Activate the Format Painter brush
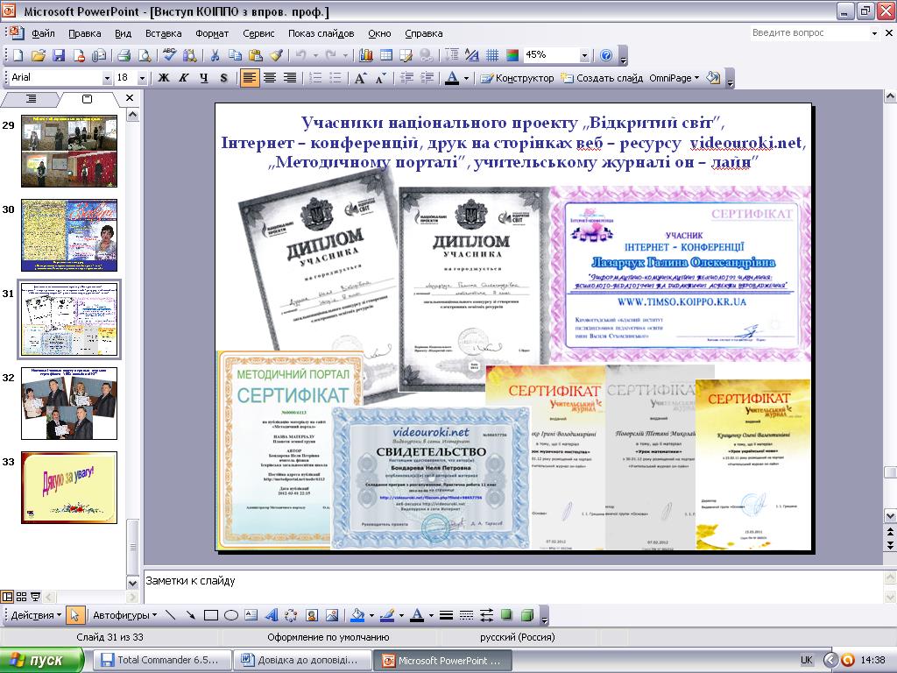This screenshot has height=673, width=897. coord(276,55)
